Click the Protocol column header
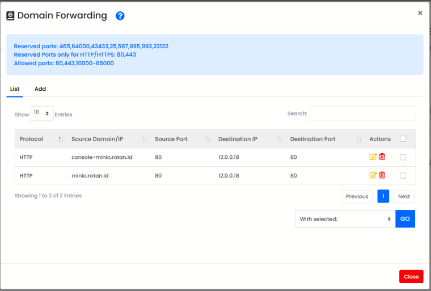431x291 pixels. coord(41,139)
